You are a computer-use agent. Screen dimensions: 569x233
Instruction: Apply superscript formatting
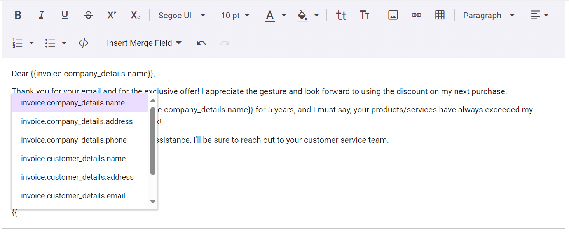click(112, 16)
